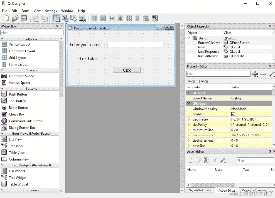
Task: Click the Action Editor horizontal scrollbar
Action: (x=213, y=185)
